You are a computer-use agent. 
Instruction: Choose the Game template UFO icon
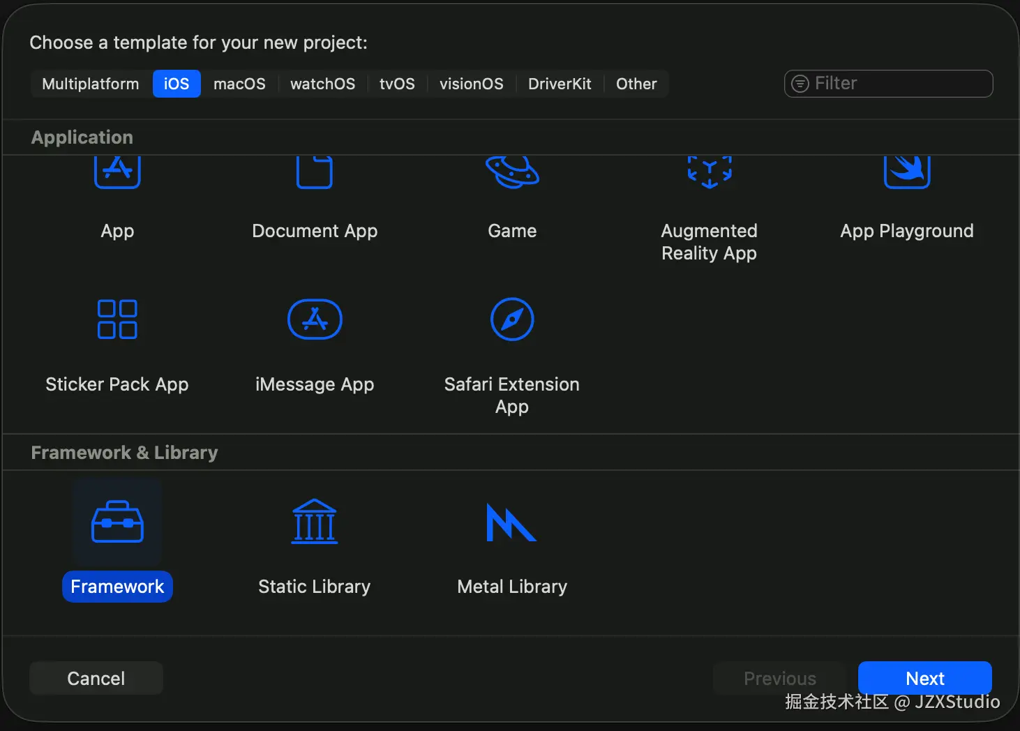[x=512, y=172]
